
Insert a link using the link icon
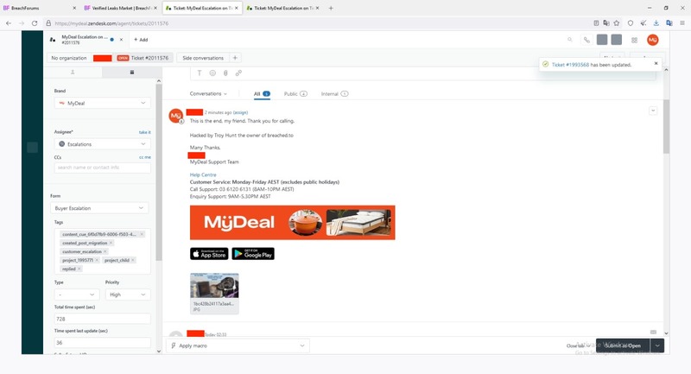tap(238, 73)
